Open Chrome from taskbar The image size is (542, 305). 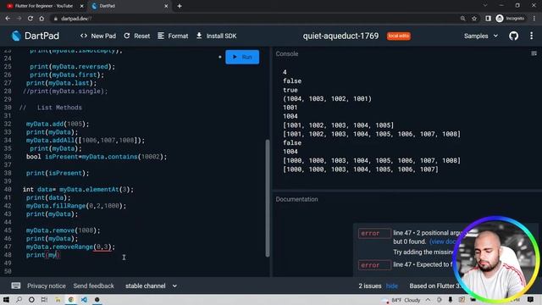pos(71,299)
